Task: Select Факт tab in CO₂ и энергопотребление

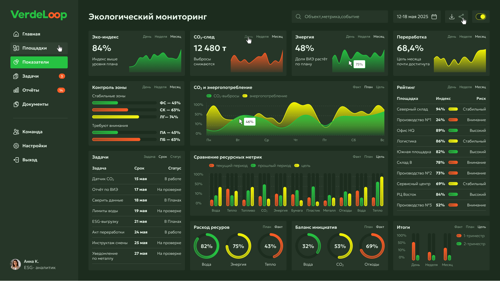Action: pos(357,87)
